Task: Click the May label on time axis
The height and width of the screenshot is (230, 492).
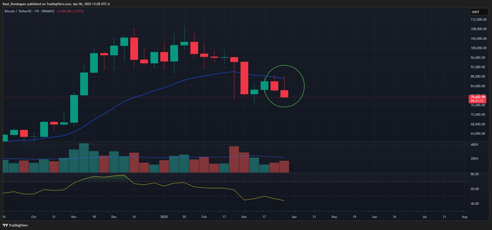Action: click(334, 217)
